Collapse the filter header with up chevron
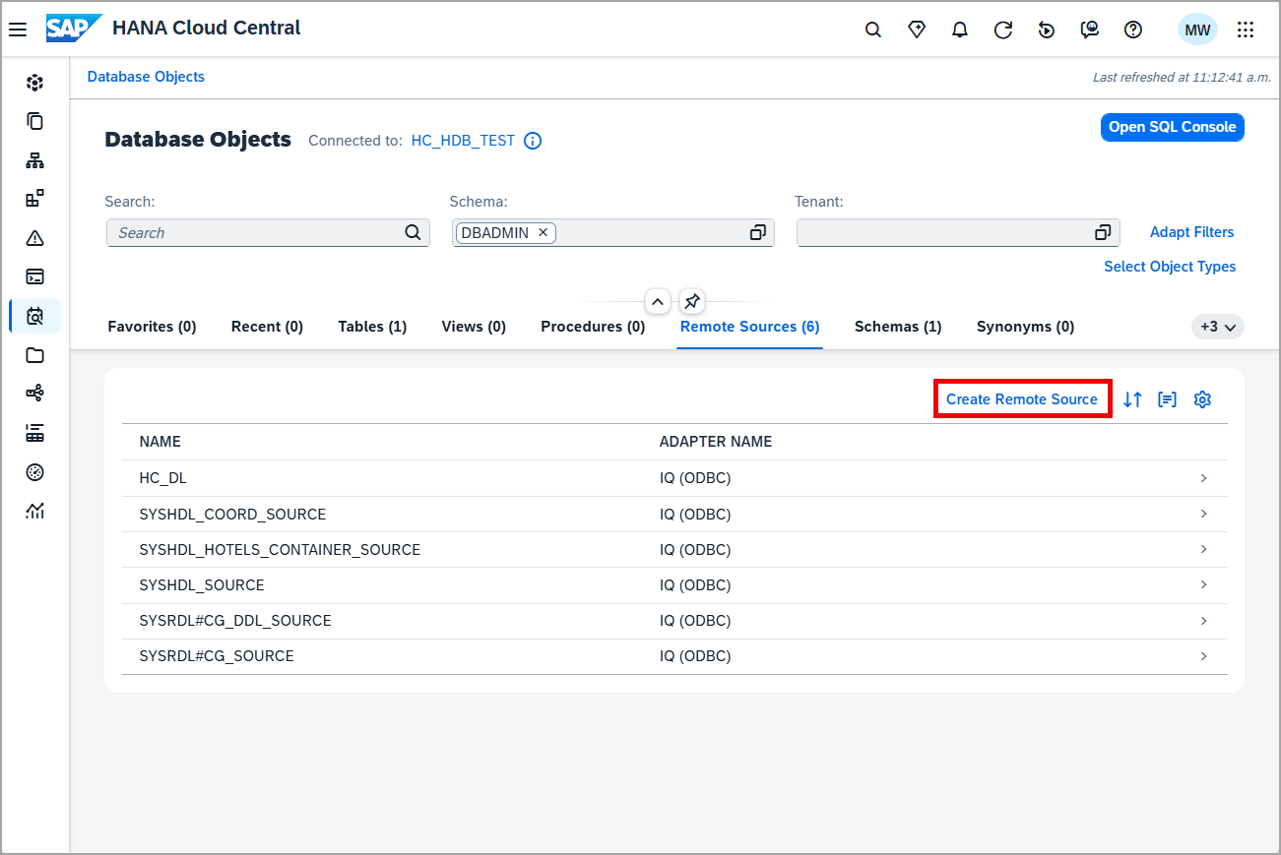 point(658,301)
